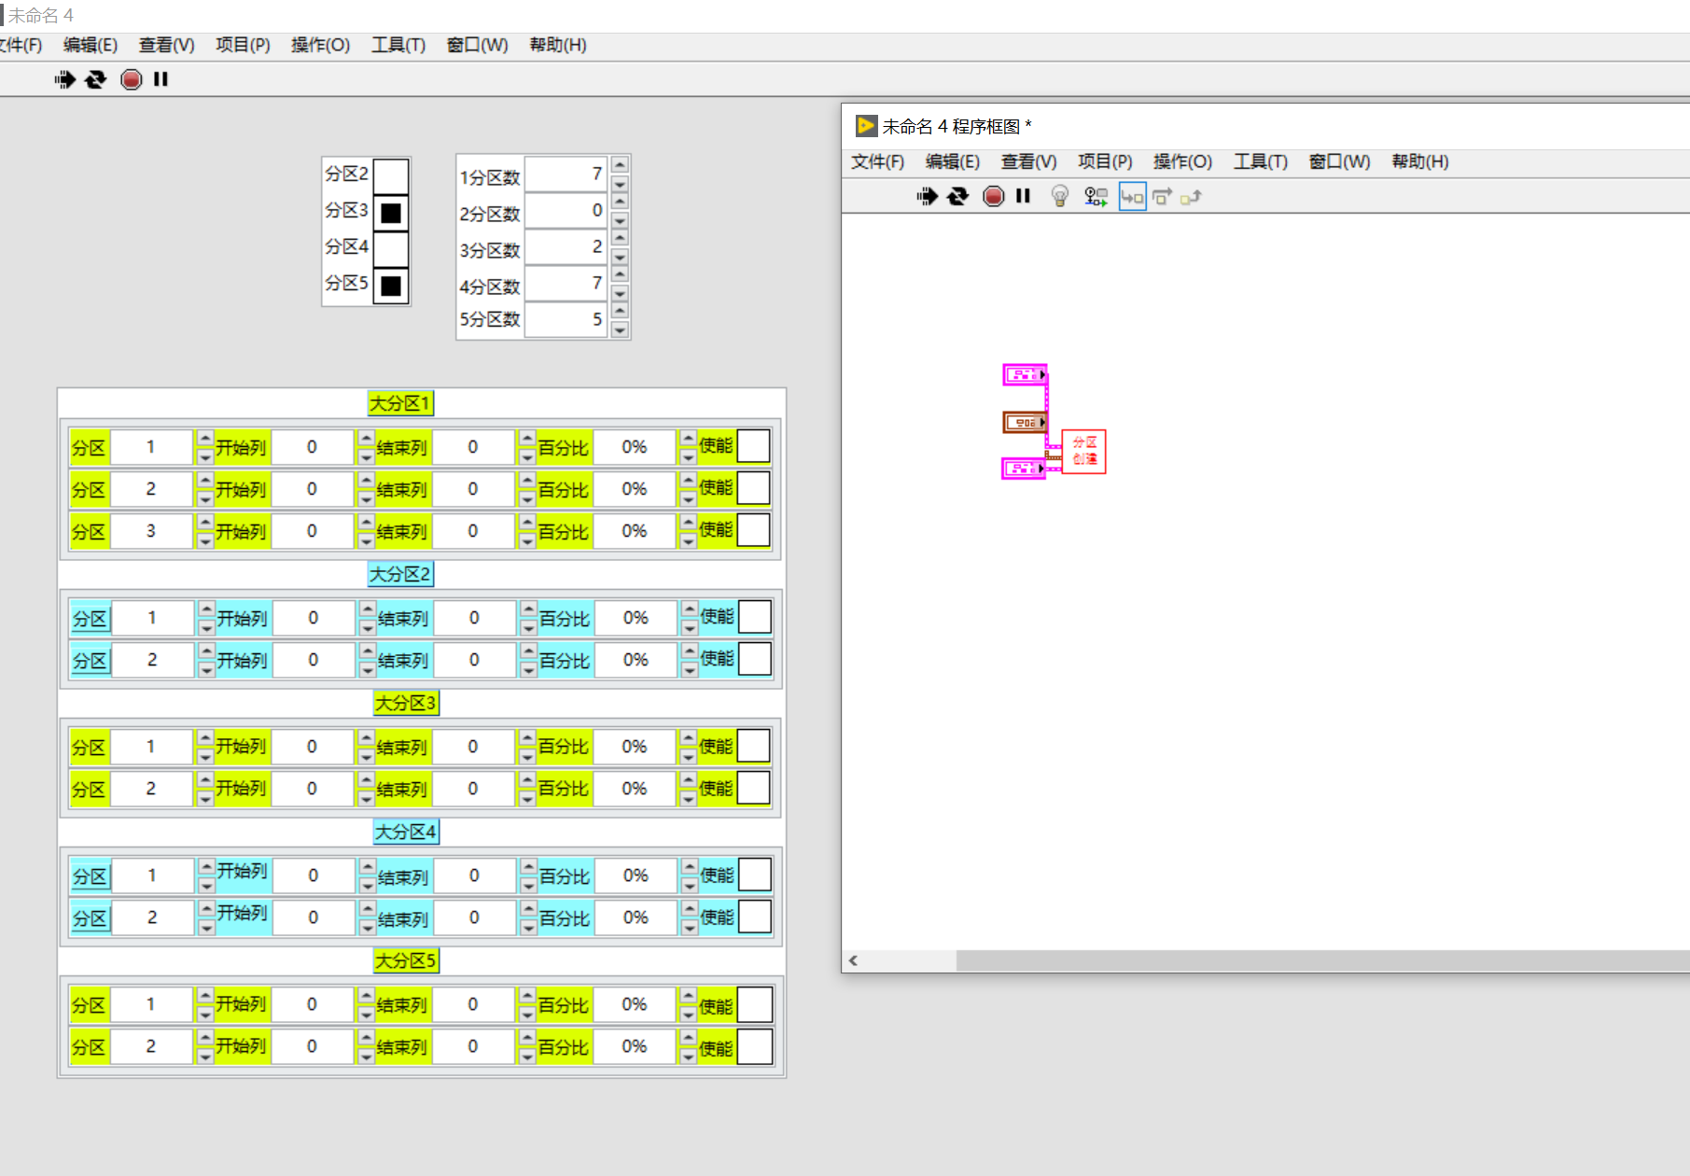1690x1176 pixels.
Task: Select the bottom pink cluster terminal
Action: 1025,469
